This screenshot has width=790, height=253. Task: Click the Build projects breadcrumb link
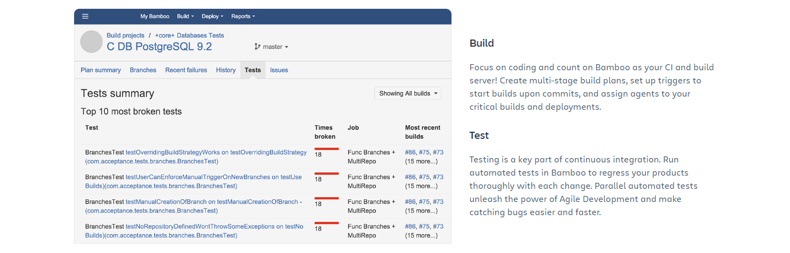click(x=126, y=36)
